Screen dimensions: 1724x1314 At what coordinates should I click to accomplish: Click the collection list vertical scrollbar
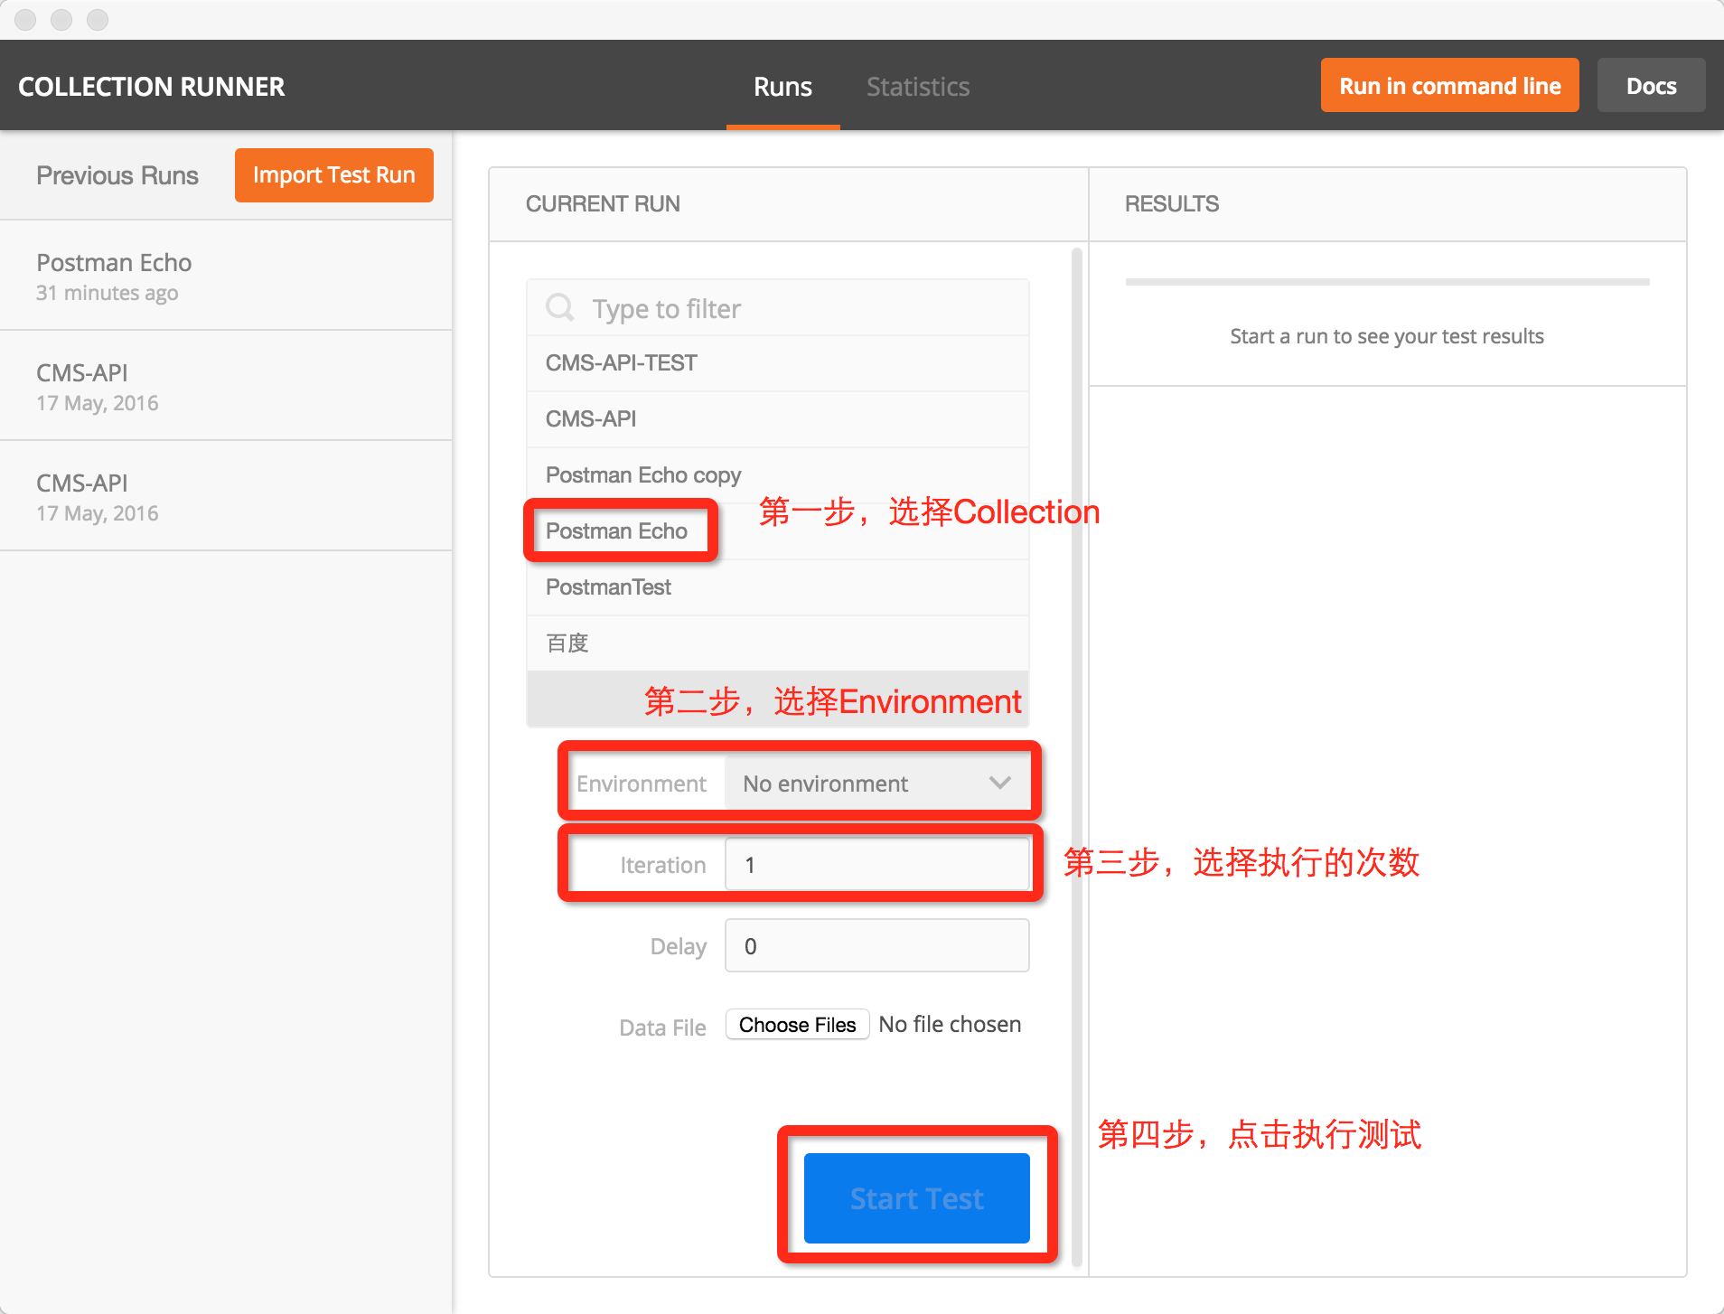click(1076, 757)
